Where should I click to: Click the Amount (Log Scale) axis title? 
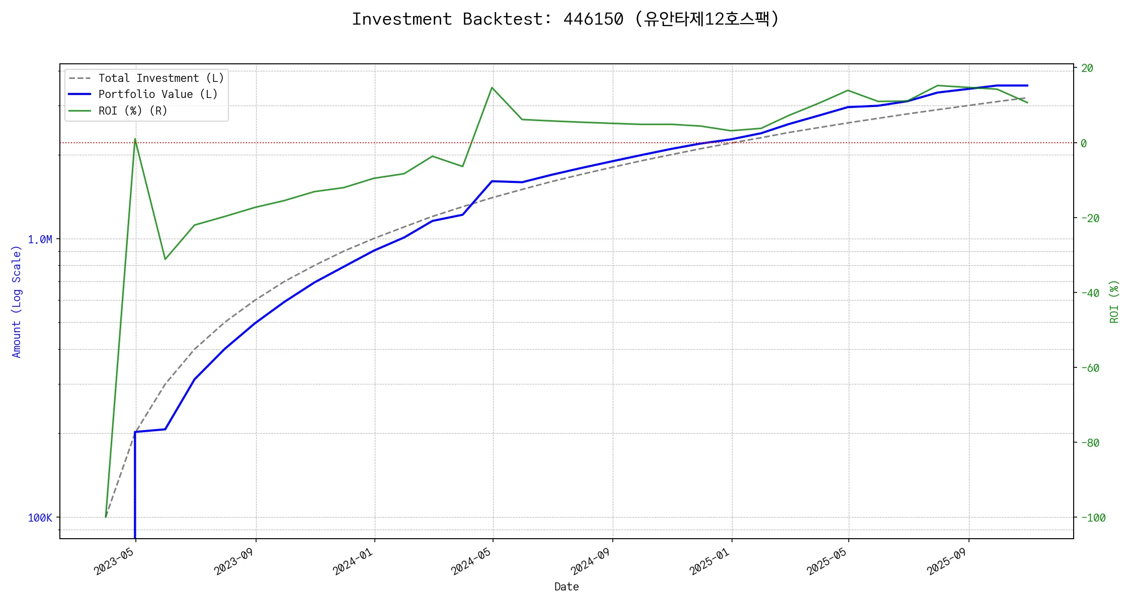[x=17, y=301]
